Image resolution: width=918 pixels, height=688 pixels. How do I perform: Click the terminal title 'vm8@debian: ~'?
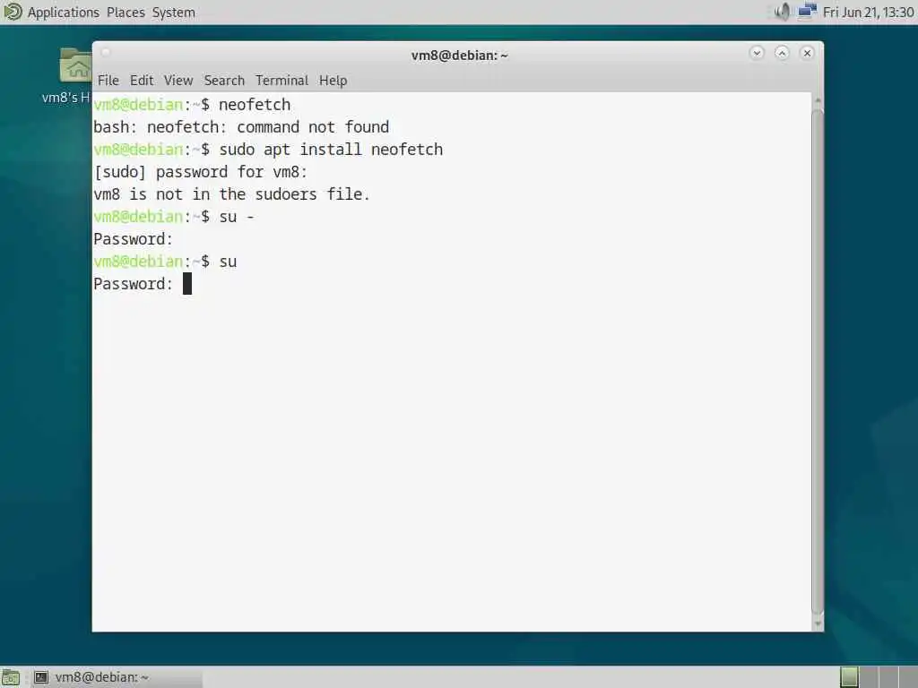coord(460,55)
